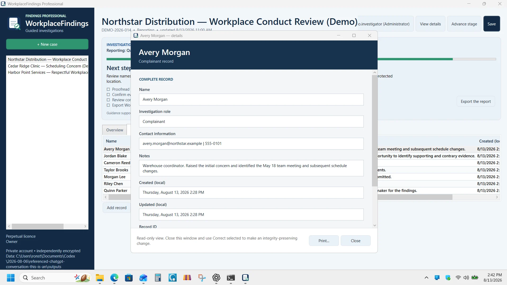Screen dimensions: 507x285
Task: Click the WorkplaceFindings logo icon in sidebar
Action: pos(14,23)
